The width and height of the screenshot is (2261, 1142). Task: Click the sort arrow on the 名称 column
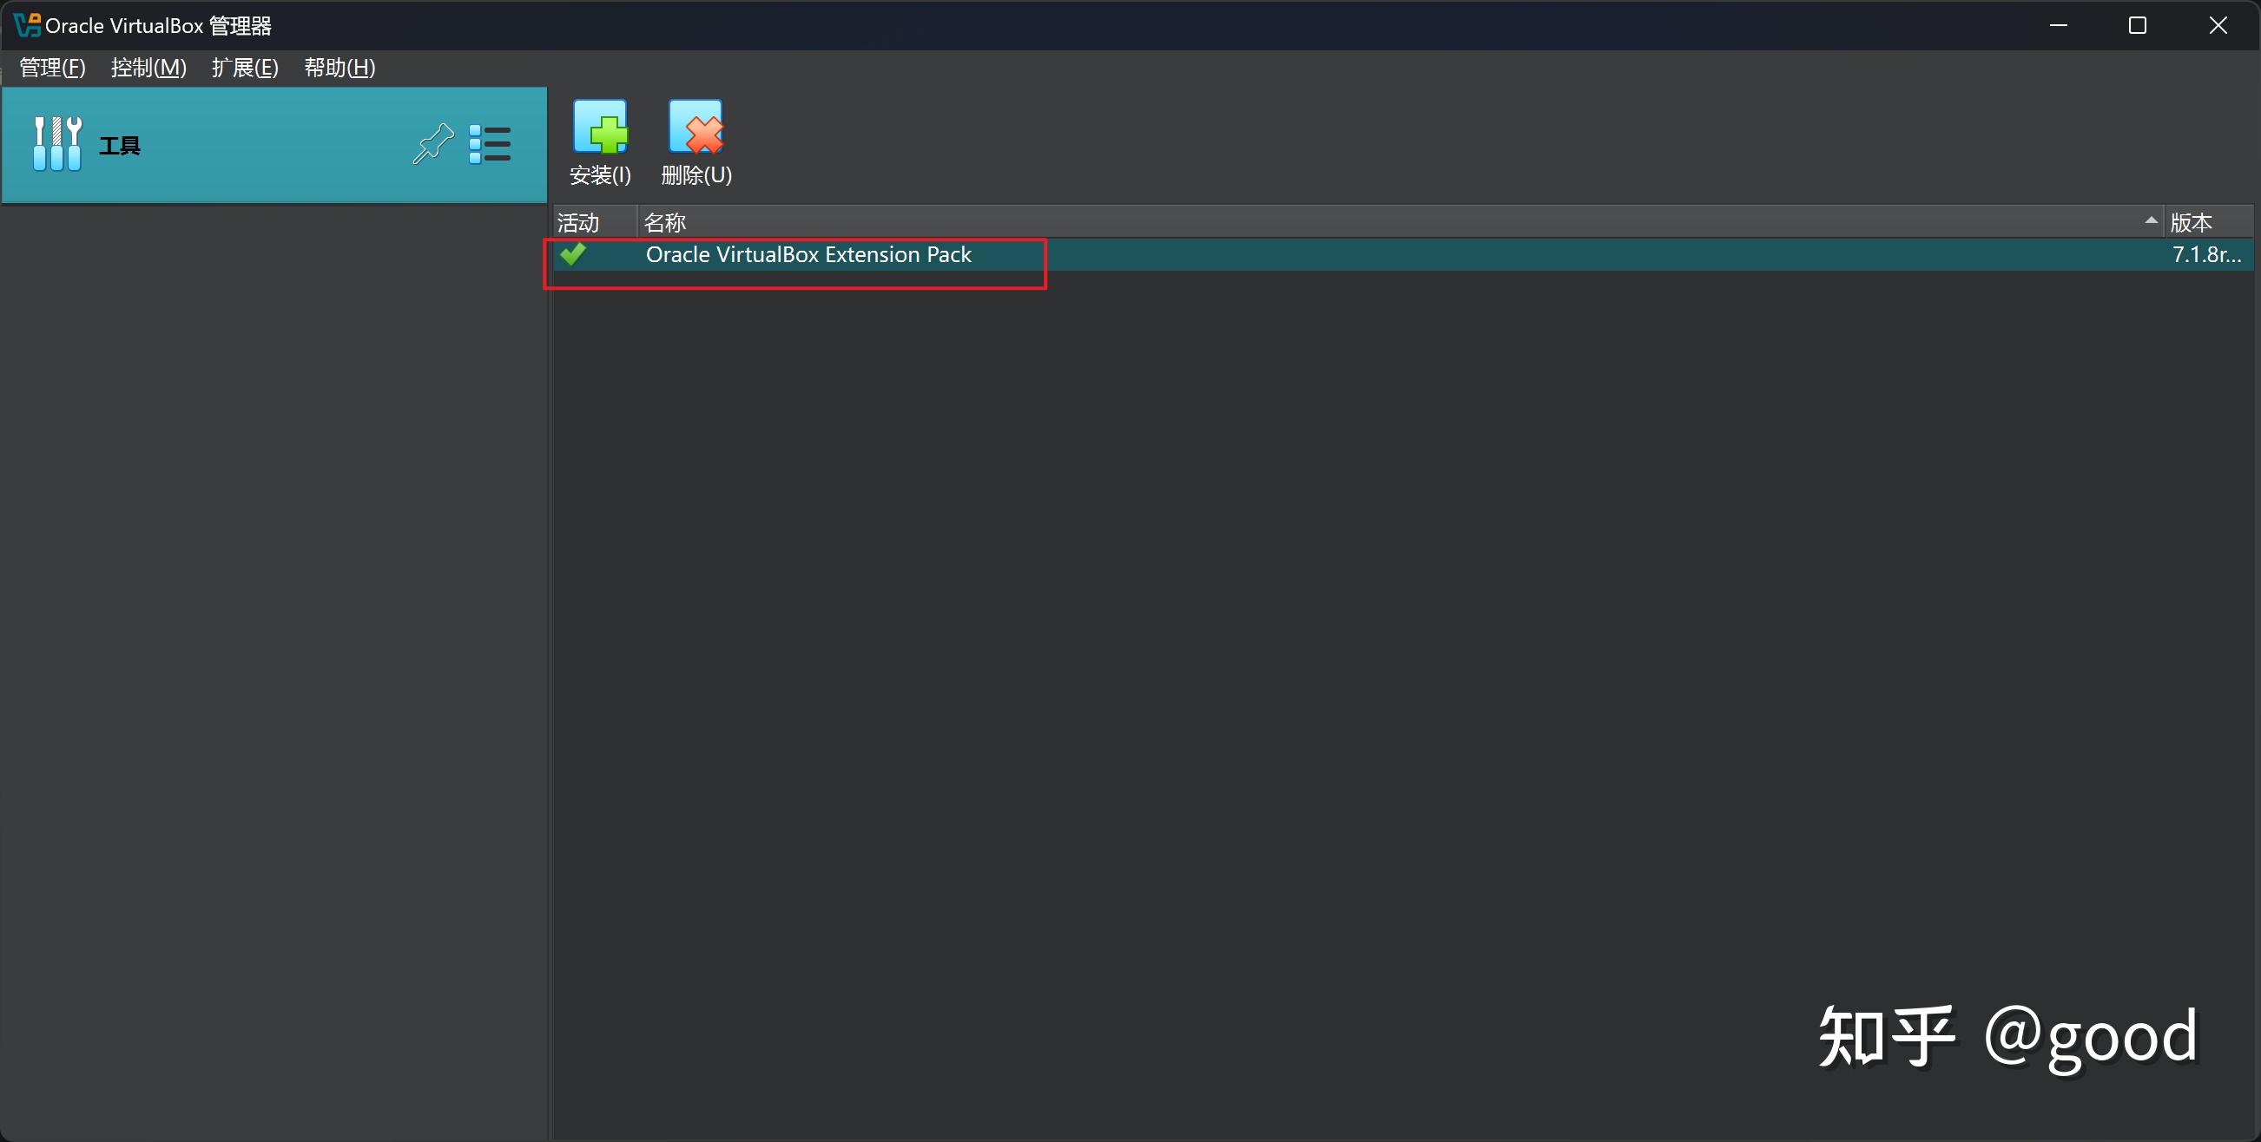pos(2151,221)
